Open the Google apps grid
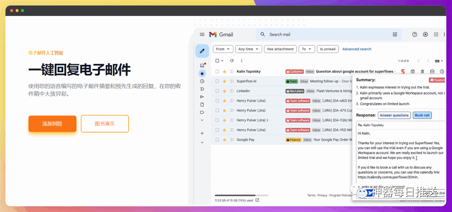 coord(436,35)
